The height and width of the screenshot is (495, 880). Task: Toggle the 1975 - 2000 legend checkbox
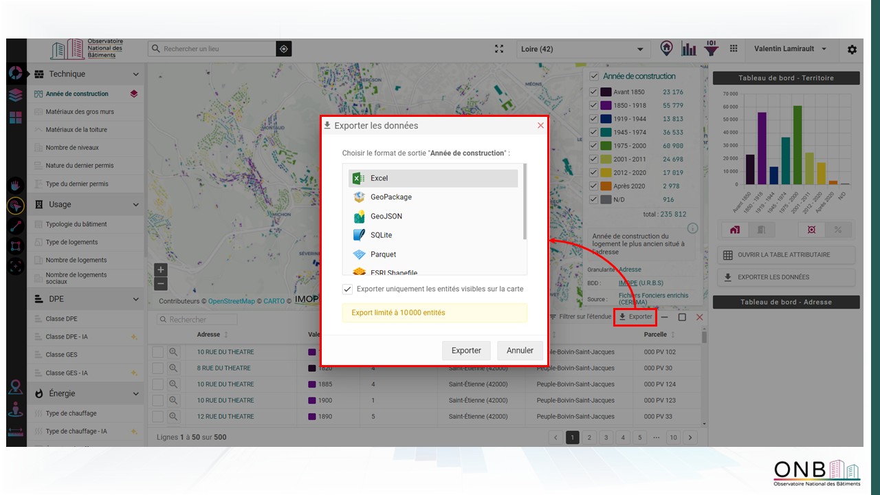[593, 146]
